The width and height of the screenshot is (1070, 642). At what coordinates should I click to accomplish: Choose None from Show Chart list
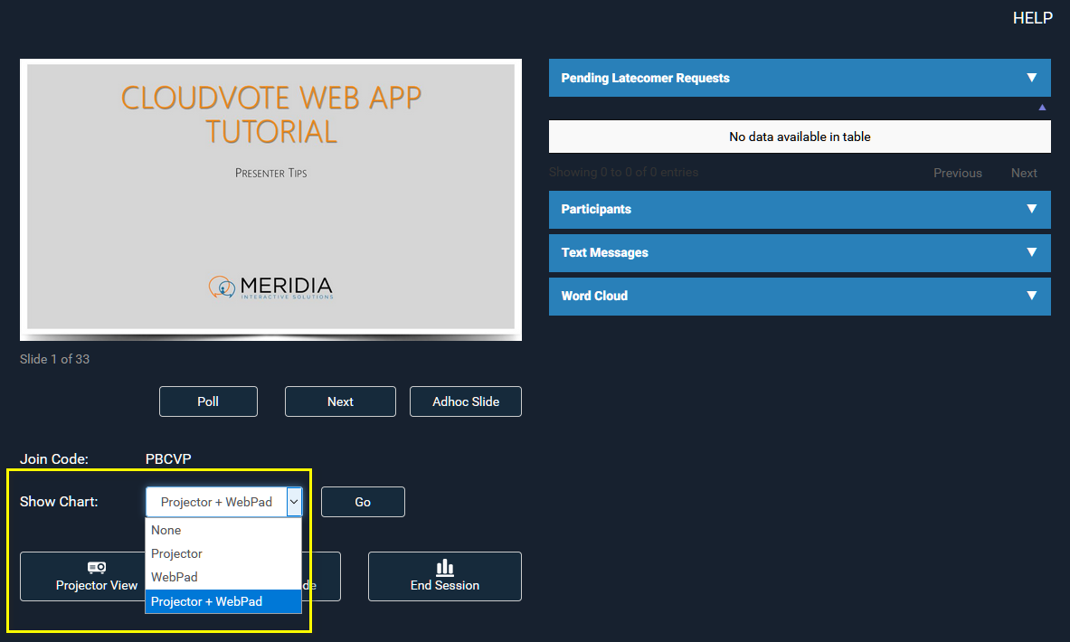click(223, 530)
